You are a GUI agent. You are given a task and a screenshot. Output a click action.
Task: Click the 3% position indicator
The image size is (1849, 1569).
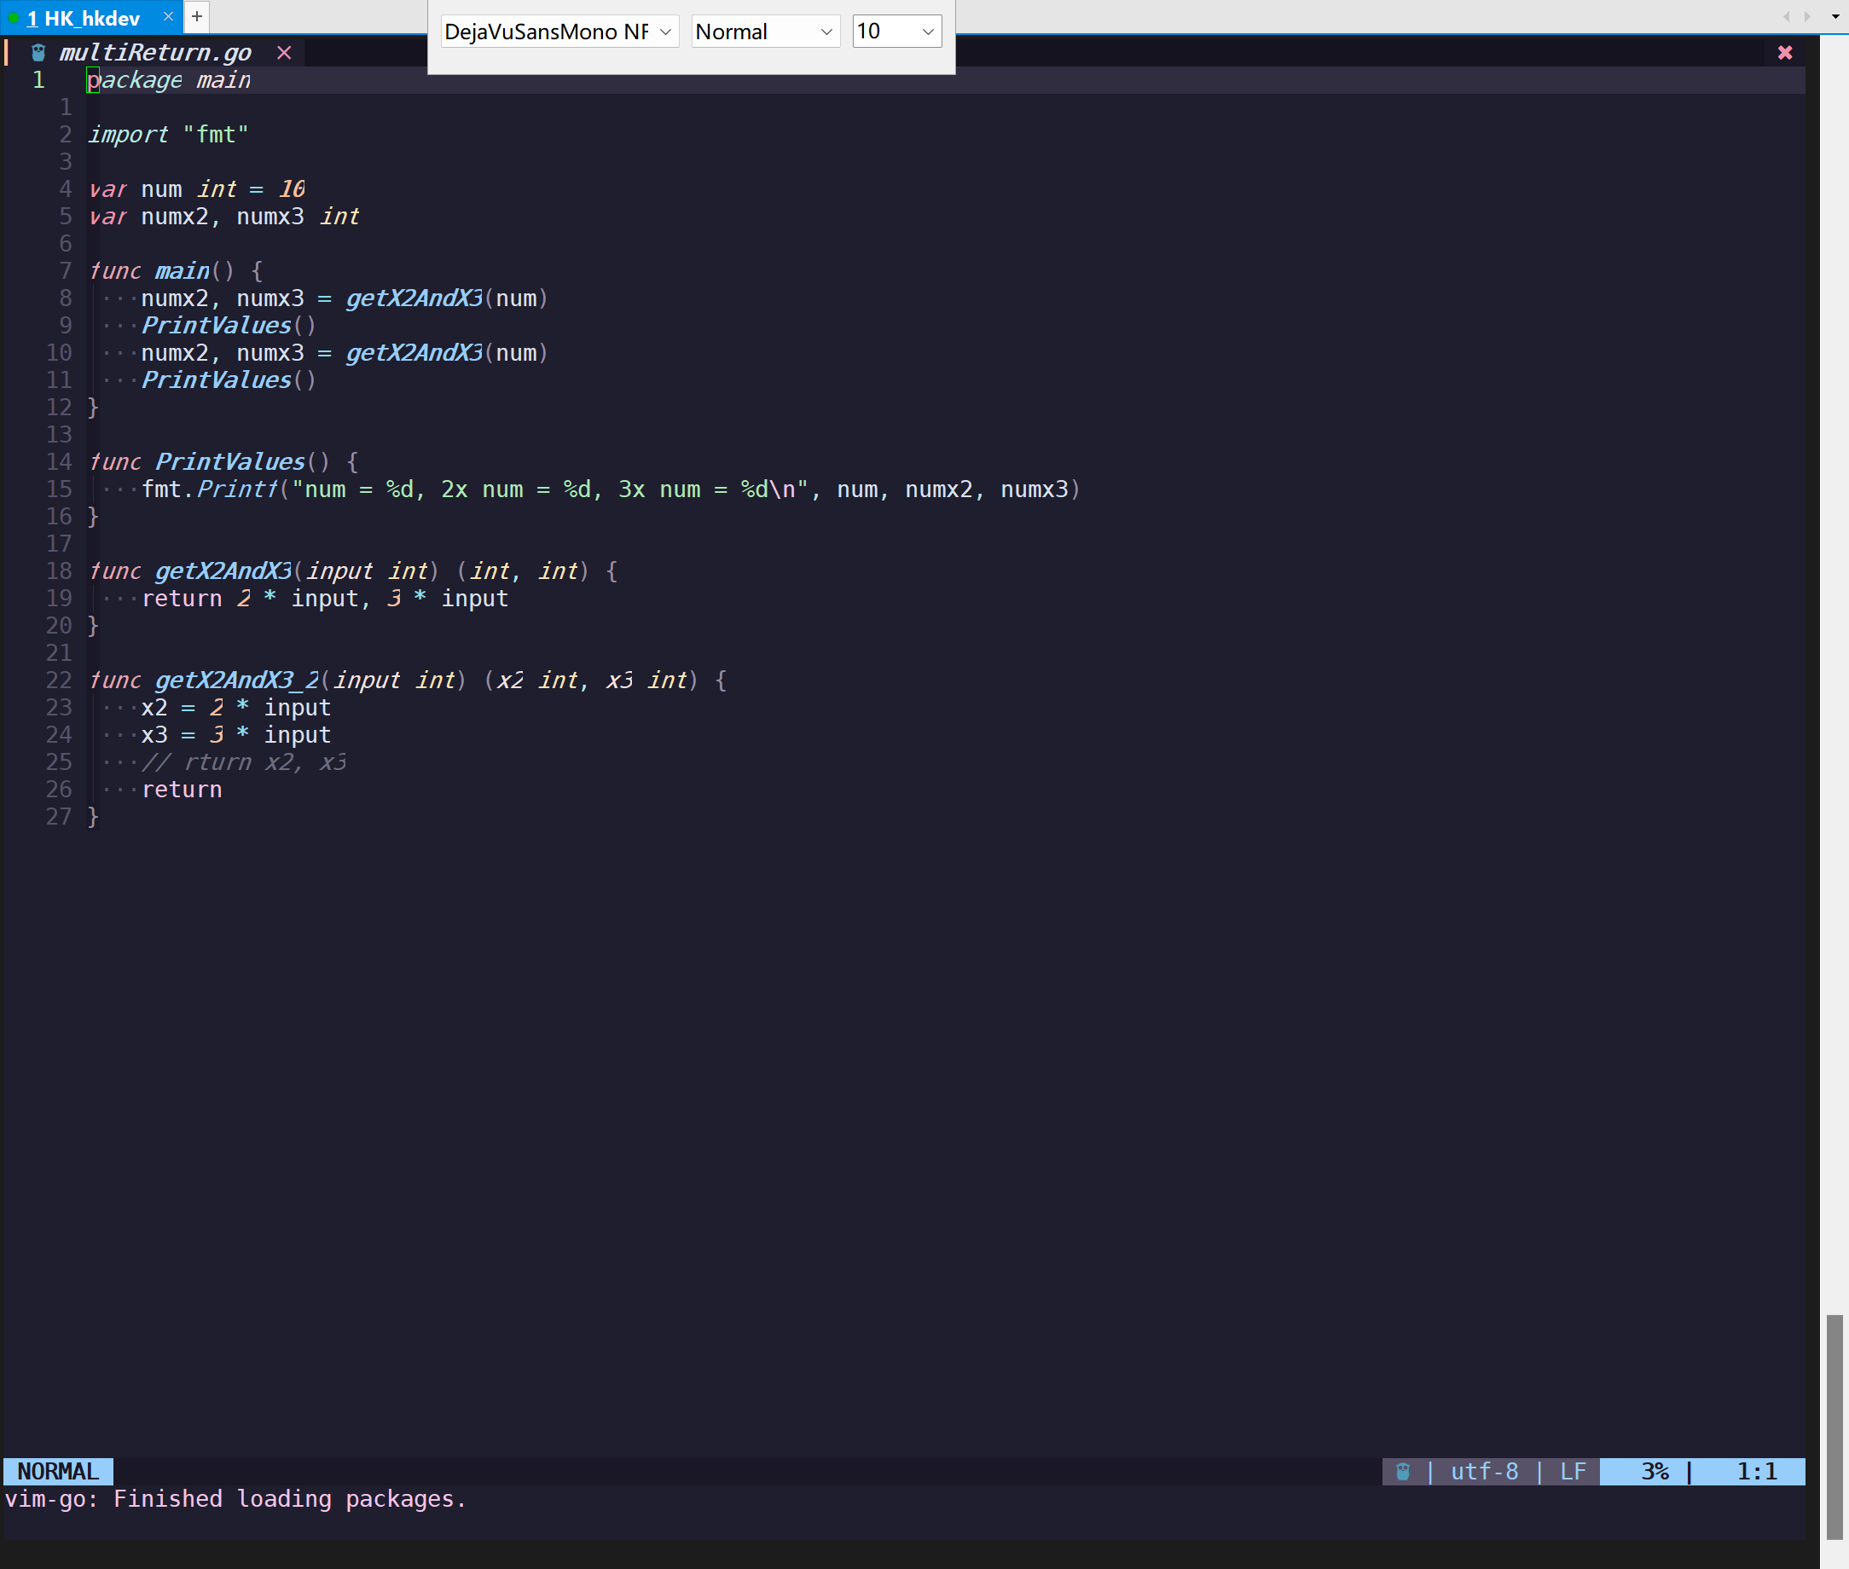(1655, 1471)
